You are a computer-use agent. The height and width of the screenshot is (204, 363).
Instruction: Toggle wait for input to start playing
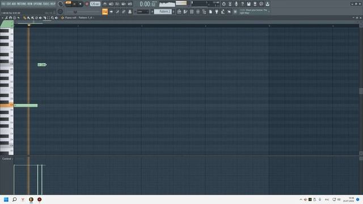coord(111,4)
